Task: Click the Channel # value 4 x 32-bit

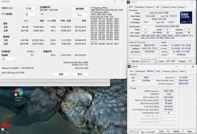Action: [183, 77]
